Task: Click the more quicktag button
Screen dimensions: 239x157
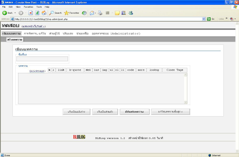Action: point(141,70)
